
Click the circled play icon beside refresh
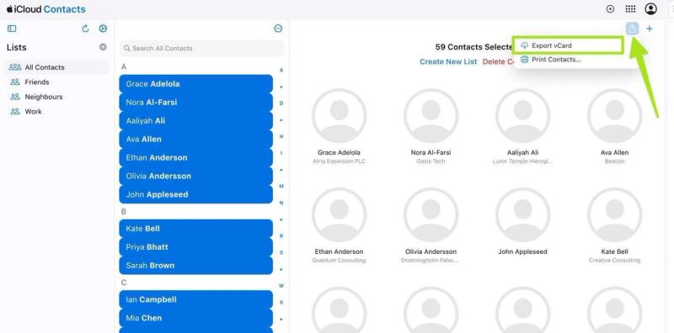pyautogui.click(x=103, y=29)
